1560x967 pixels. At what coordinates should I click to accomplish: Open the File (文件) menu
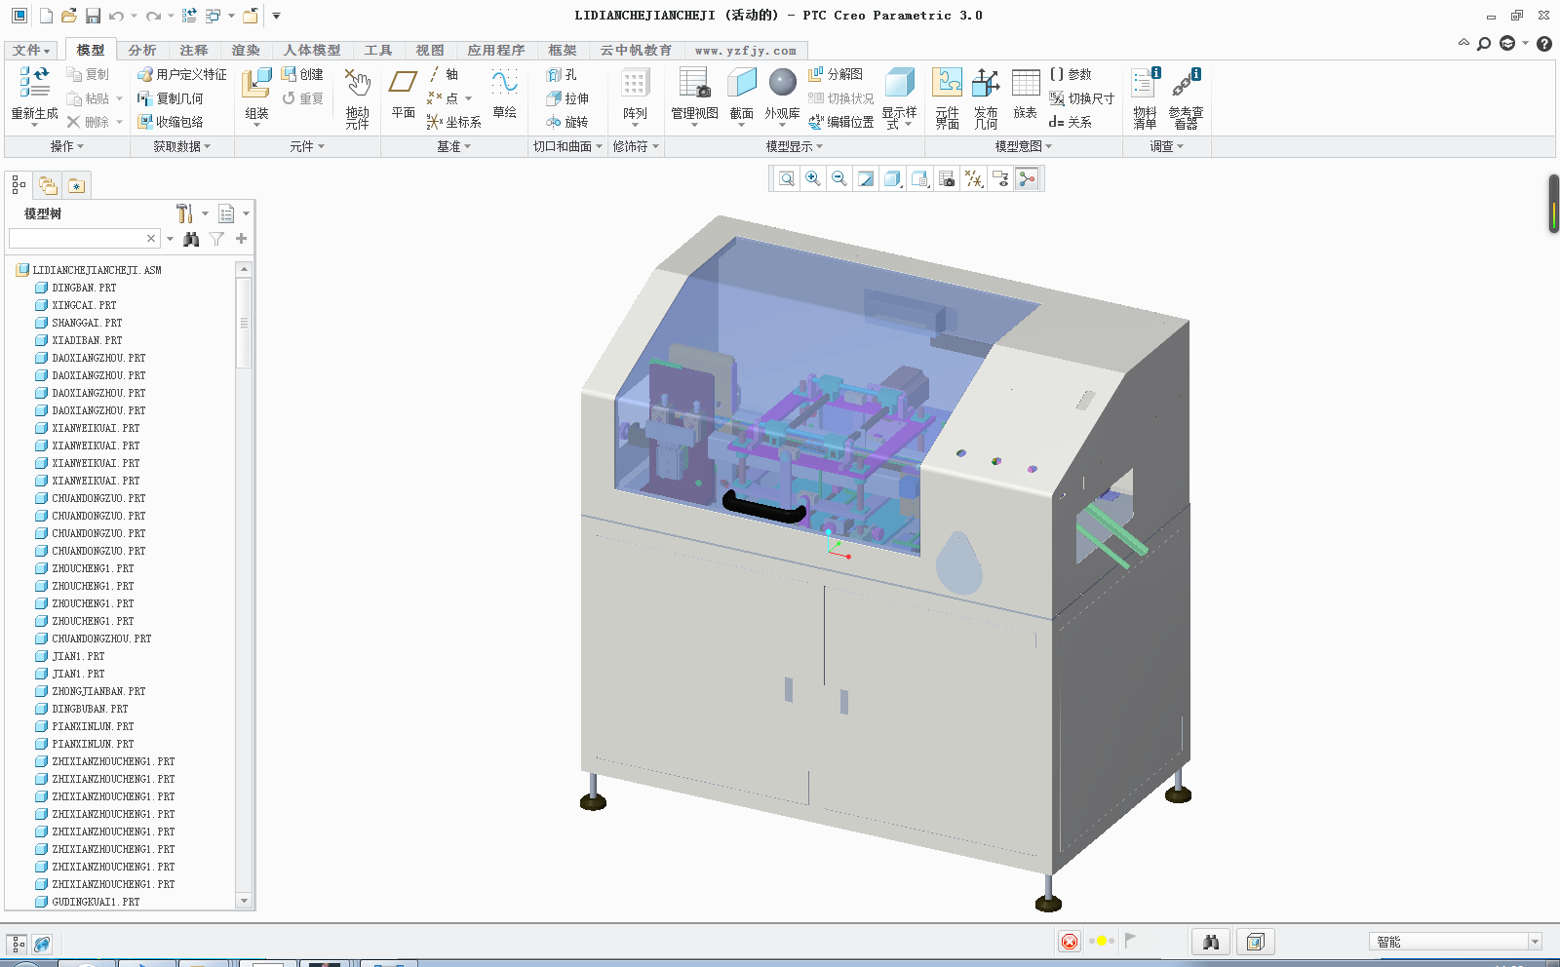(x=31, y=51)
